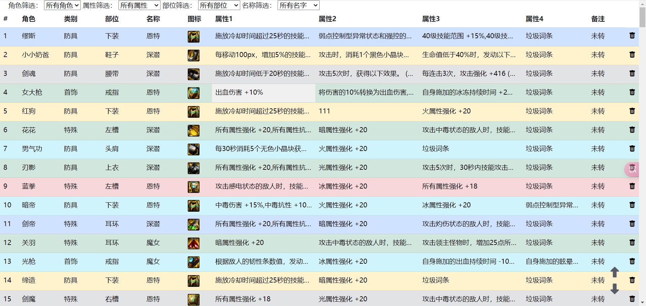The height and width of the screenshot is (306, 646).
Task: Click the 111 cell in row 5
Action: pyautogui.click(x=367, y=112)
